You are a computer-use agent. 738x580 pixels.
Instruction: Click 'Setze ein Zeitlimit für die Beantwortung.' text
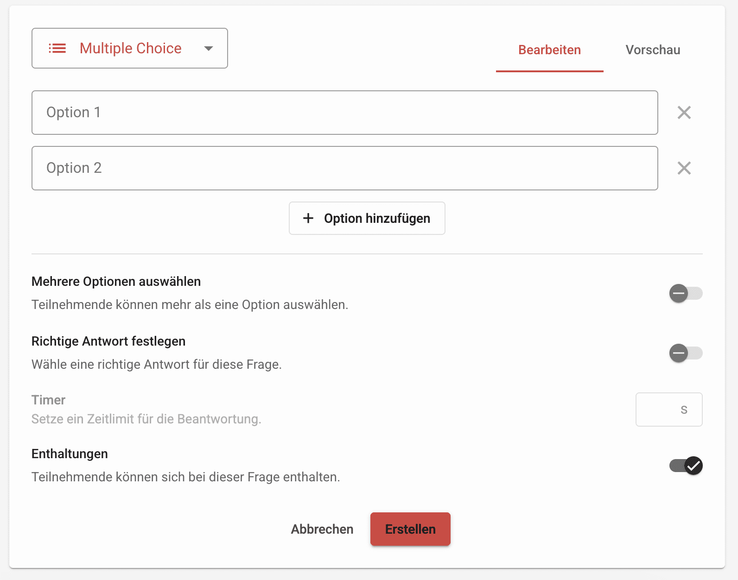coord(146,419)
